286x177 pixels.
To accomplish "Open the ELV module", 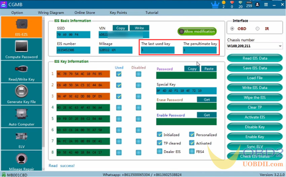I will (x=22, y=139).
